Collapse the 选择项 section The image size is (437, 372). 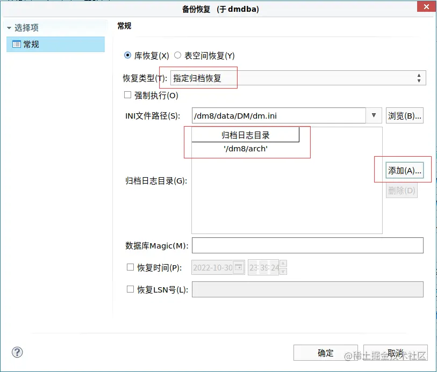click(8, 27)
